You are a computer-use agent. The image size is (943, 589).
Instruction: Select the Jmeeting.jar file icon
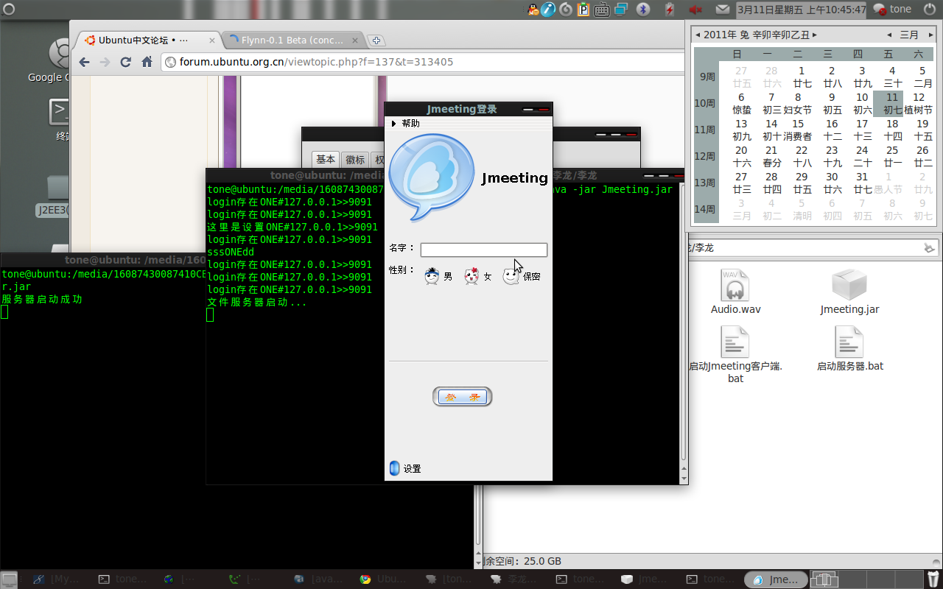click(x=849, y=291)
